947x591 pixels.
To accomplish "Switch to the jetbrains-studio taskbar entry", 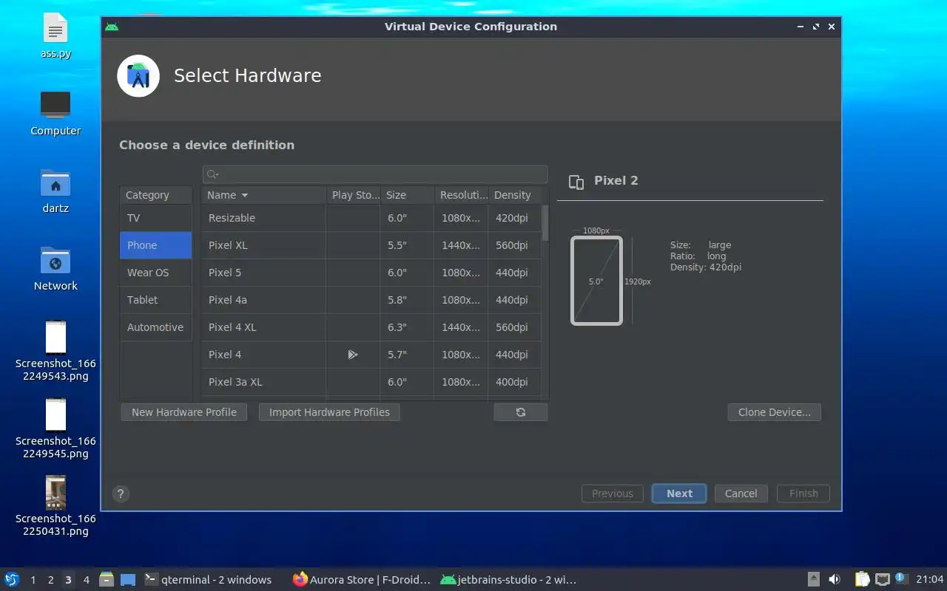I will click(508, 579).
